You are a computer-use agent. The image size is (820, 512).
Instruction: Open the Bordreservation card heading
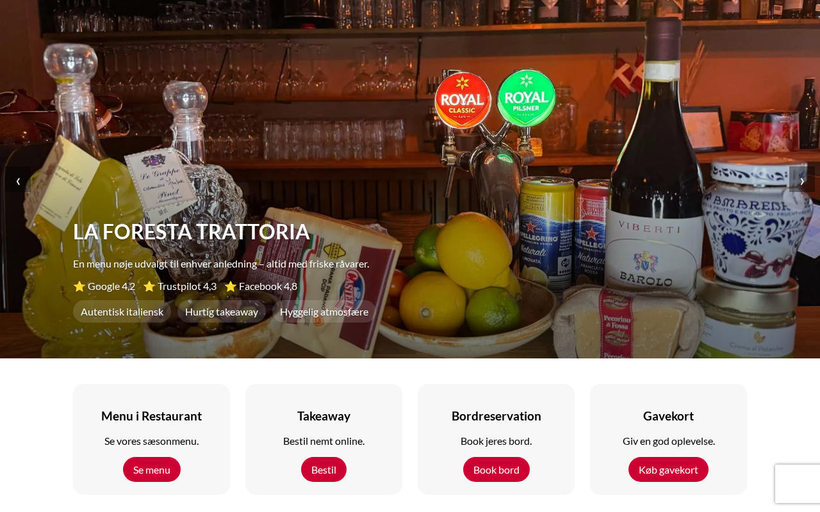496,416
